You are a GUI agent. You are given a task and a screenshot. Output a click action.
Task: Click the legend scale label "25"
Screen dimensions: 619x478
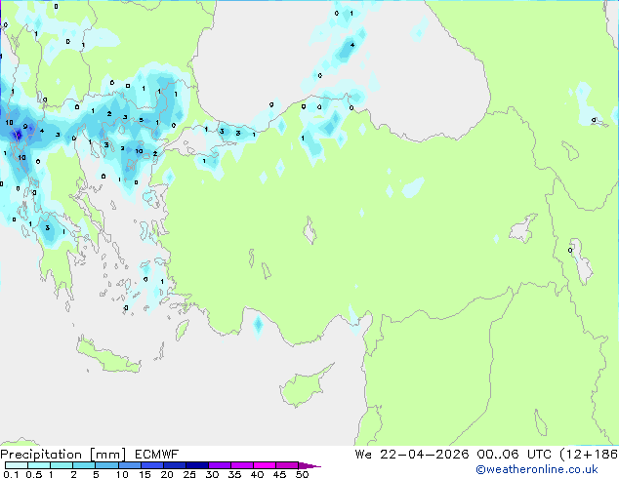click(x=189, y=474)
